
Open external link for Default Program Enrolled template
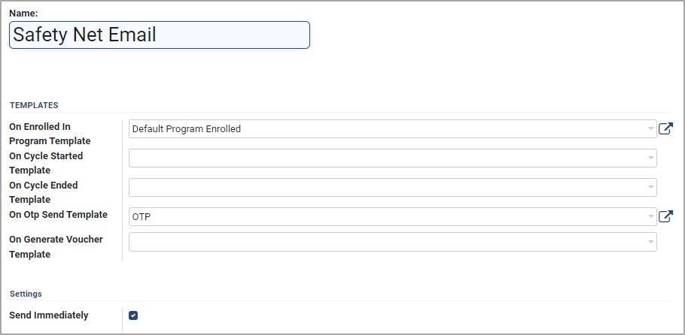click(x=665, y=128)
